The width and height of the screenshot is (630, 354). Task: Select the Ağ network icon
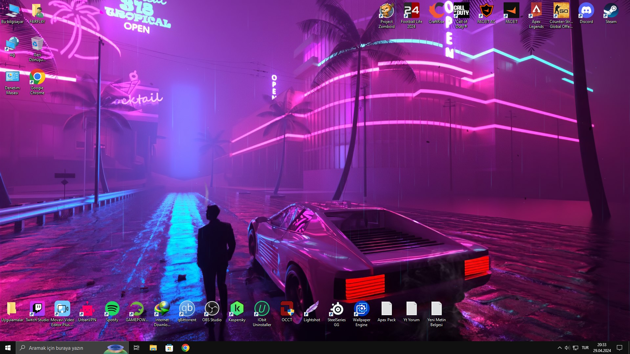(12, 47)
